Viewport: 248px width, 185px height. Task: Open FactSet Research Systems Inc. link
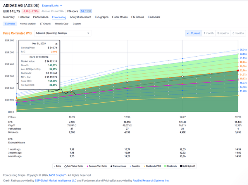point(151,181)
